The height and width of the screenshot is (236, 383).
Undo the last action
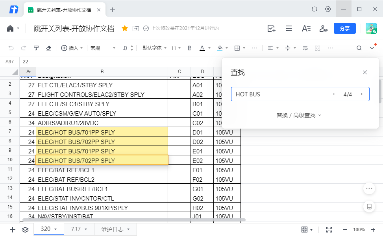click(11, 48)
